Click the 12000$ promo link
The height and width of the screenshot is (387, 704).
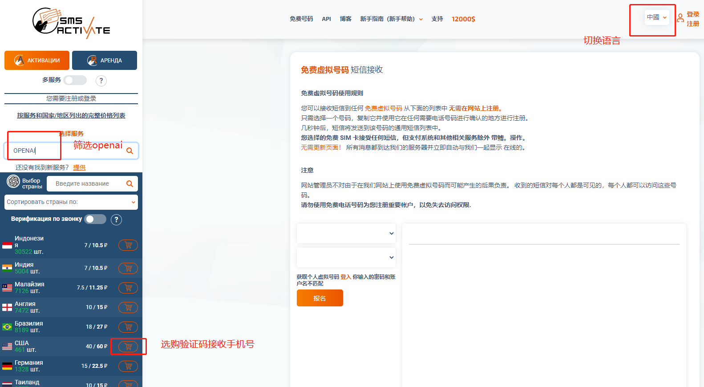coord(463,19)
